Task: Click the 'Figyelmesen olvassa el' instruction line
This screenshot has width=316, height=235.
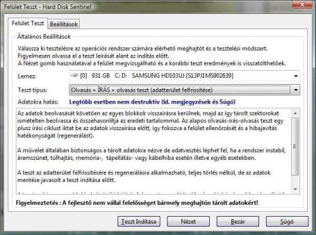Action: [x=94, y=56]
